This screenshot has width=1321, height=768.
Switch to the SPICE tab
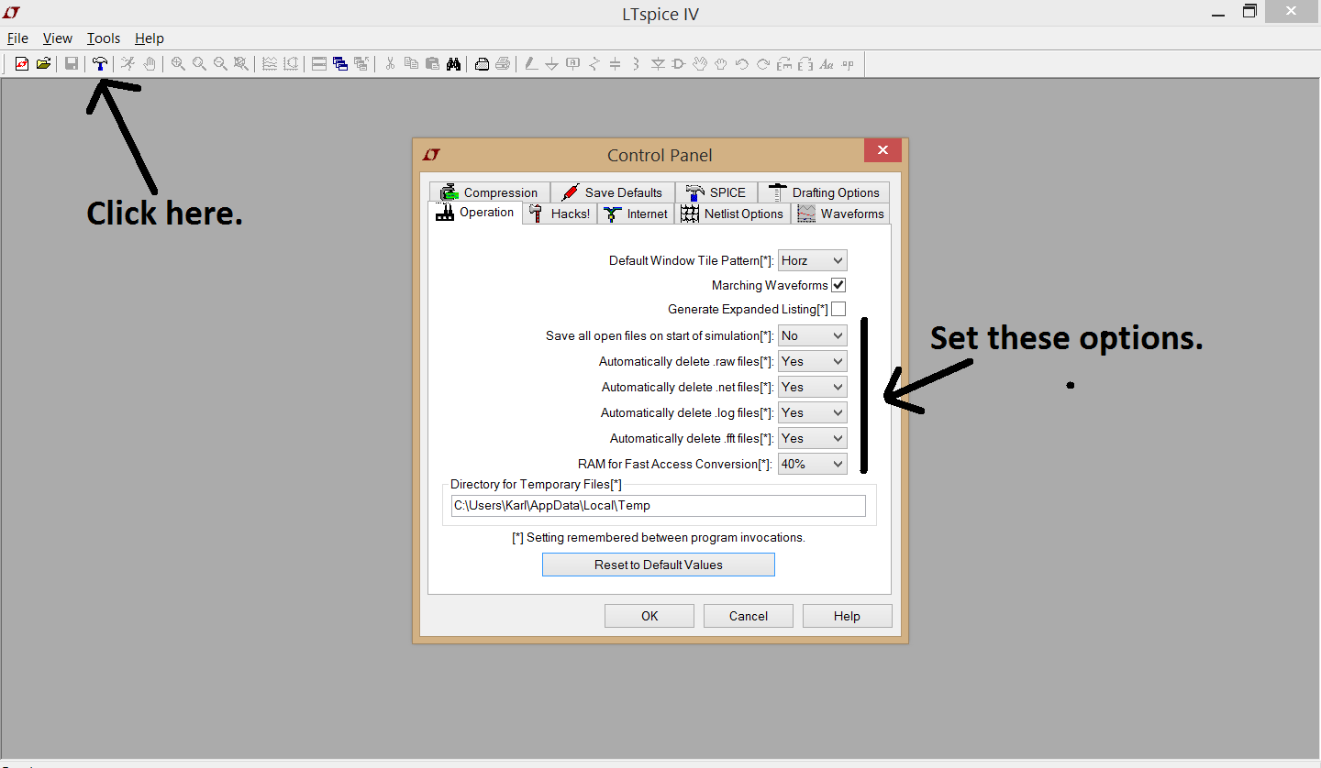click(716, 192)
